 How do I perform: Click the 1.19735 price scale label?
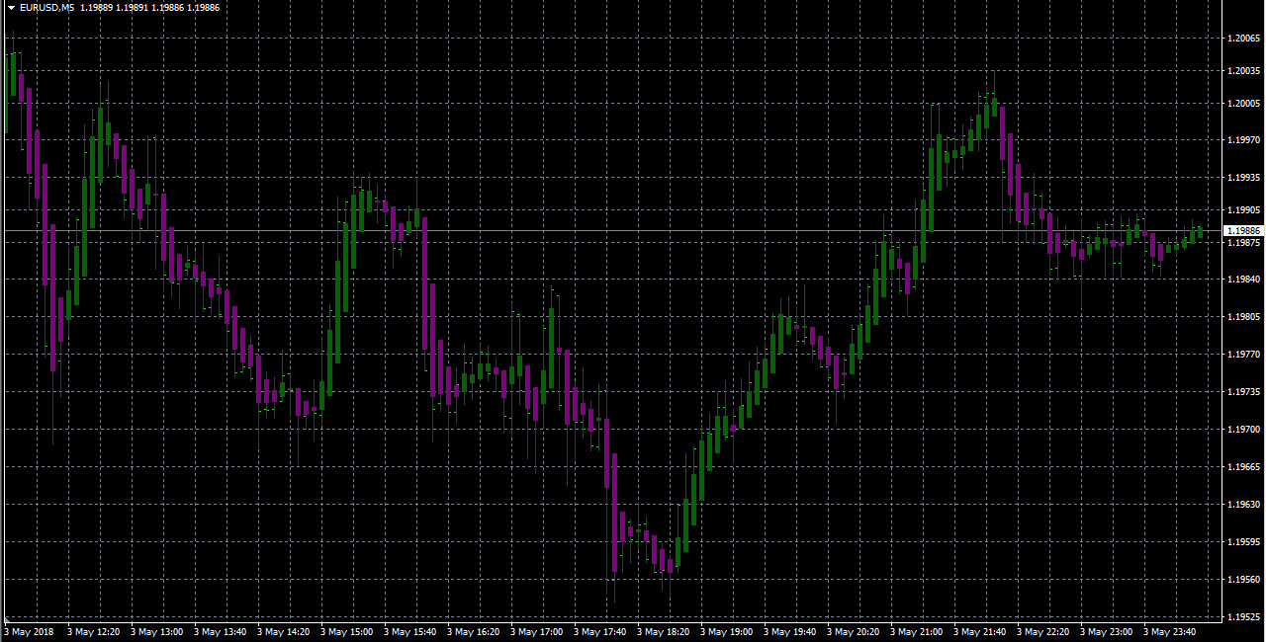tap(1243, 392)
